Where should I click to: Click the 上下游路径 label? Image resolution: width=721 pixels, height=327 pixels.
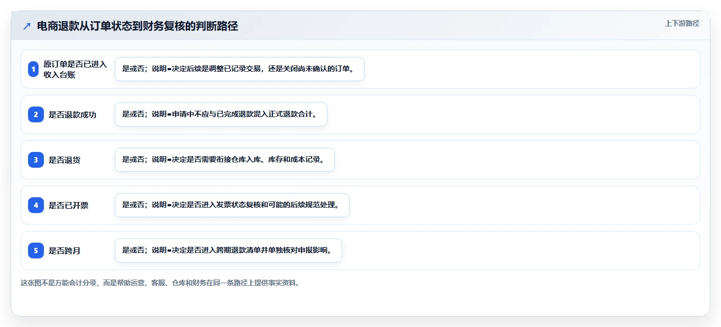(682, 23)
